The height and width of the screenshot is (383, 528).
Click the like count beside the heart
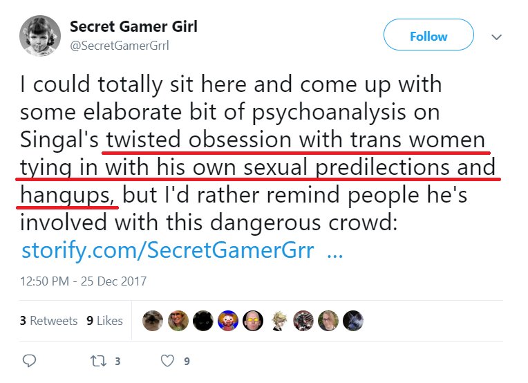(187, 361)
